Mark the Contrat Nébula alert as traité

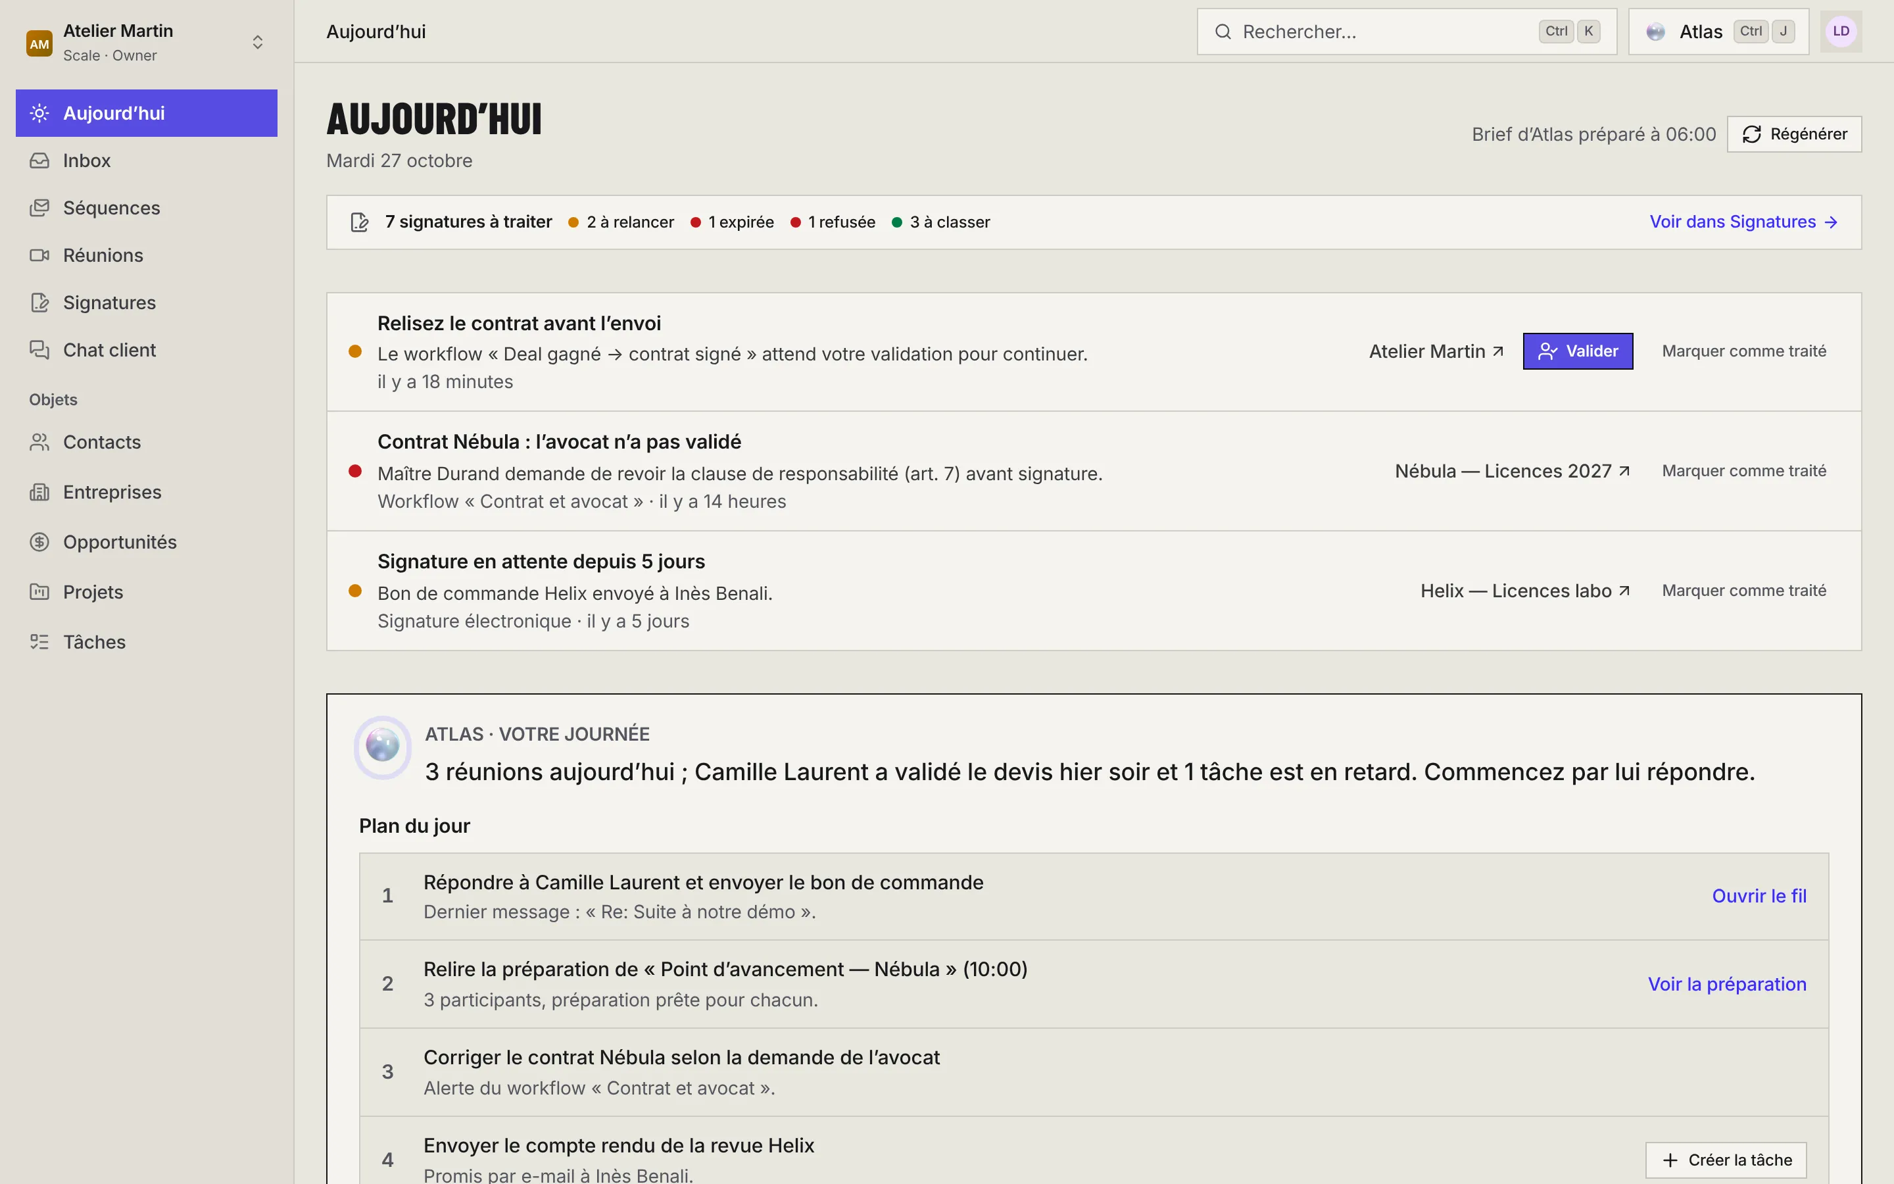point(1744,470)
